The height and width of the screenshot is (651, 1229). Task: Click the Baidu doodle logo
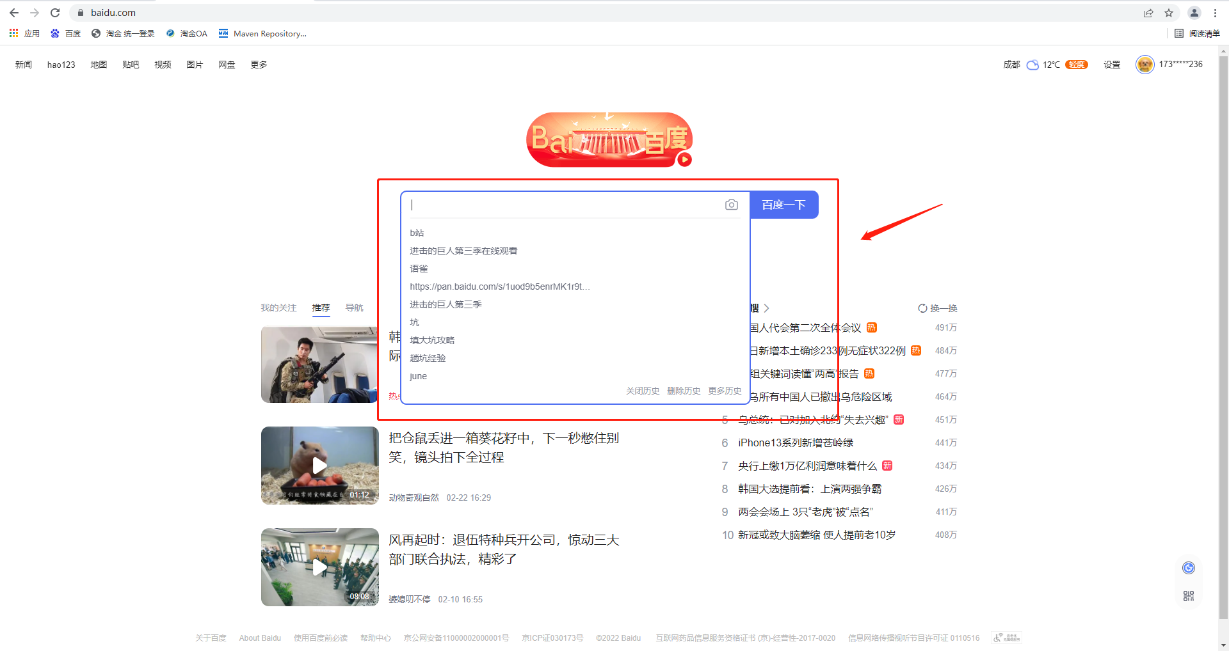point(609,139)
